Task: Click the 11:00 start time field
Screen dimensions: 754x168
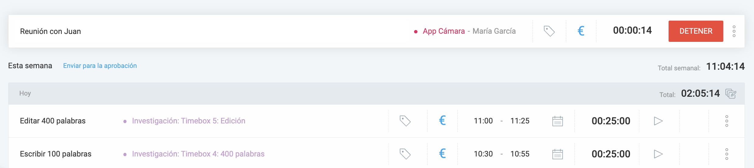Action: [x=483, y=121]
